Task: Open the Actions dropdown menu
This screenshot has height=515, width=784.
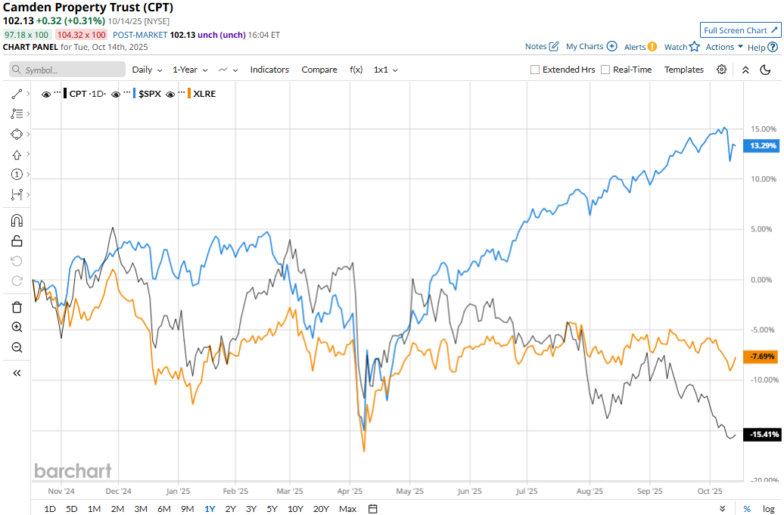Action: [x=724, y=46]
